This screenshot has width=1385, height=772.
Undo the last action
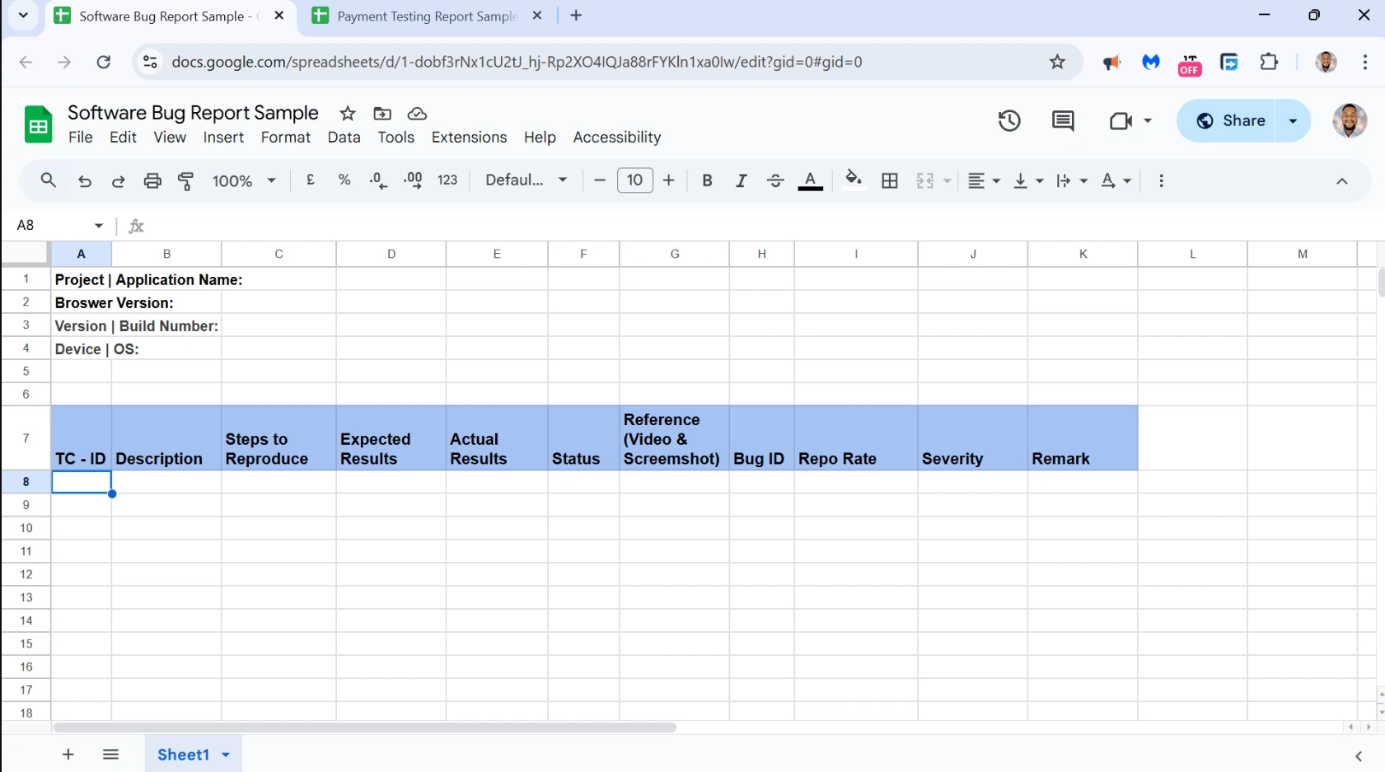[x=84, y=180]
